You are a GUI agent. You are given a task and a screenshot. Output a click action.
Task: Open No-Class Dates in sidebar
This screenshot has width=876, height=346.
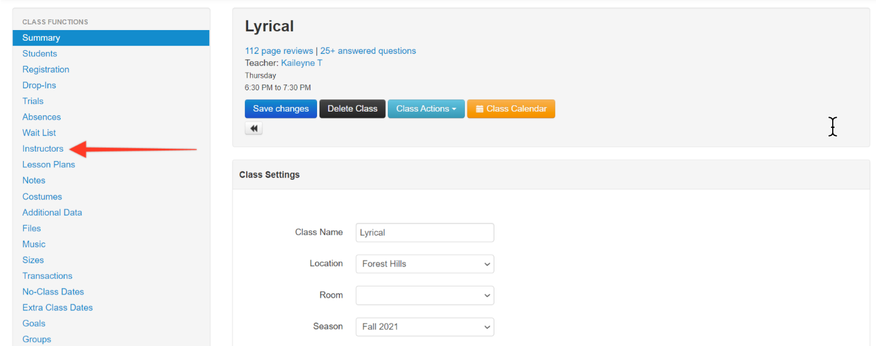pos(53,291)
